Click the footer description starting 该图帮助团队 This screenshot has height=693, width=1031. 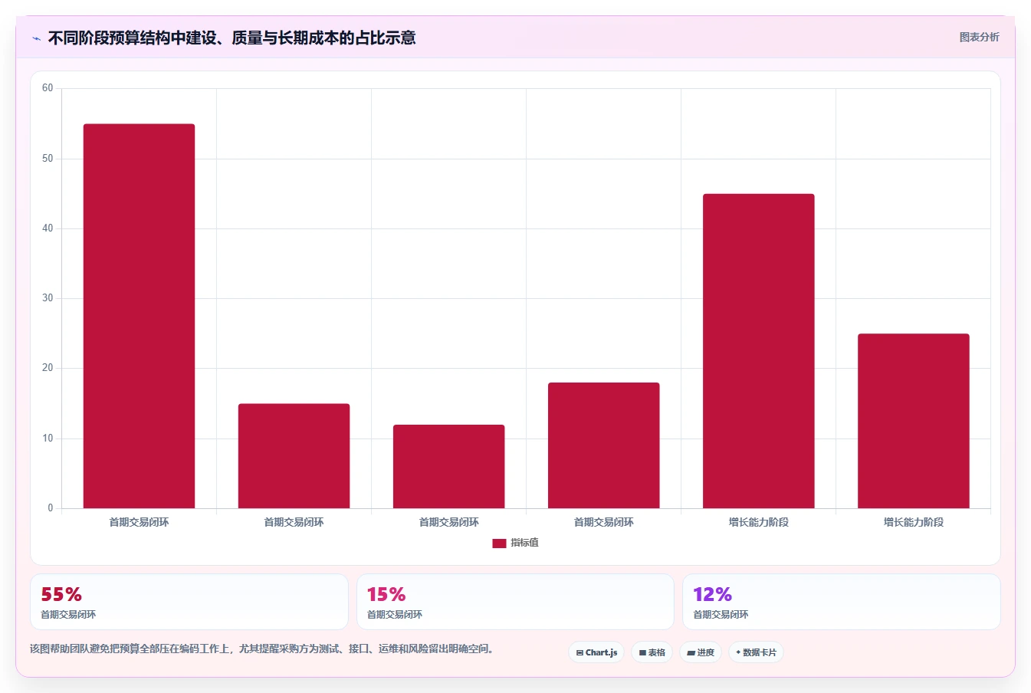coord(264,649)
